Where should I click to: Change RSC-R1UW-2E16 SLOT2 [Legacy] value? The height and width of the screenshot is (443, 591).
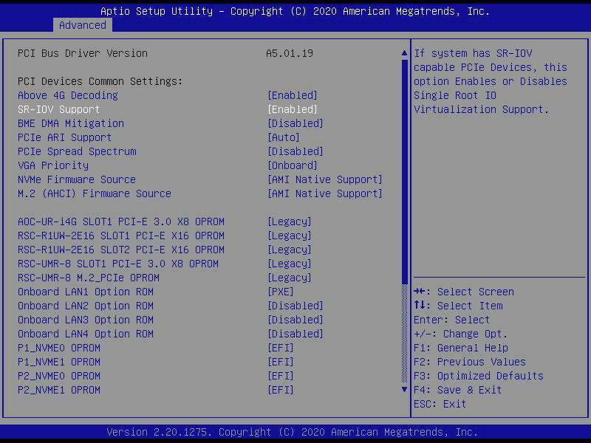click(290, 250)
